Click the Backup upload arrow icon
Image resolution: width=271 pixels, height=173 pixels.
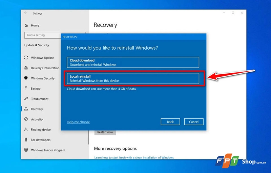click(x=26, y=89)
